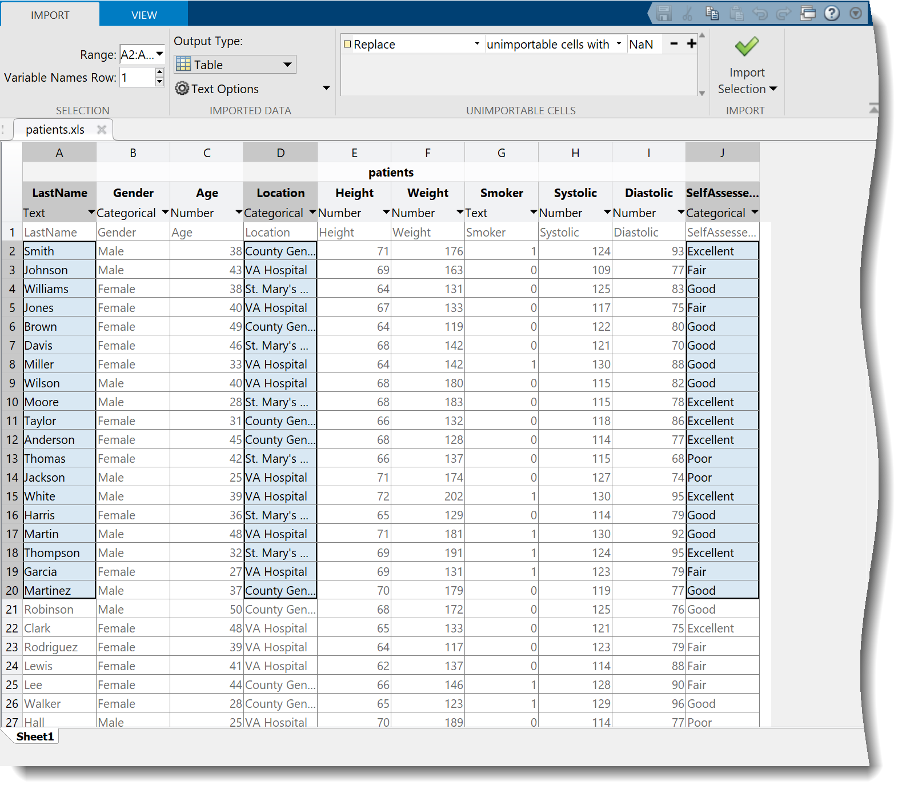The image size is (906, 793).
Task: Click the Copy icon in the quick access toolbar
Action: point(712,13)
